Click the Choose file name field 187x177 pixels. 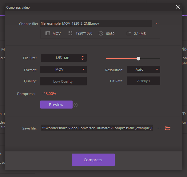pyautogui.click(x=96, y=24)
